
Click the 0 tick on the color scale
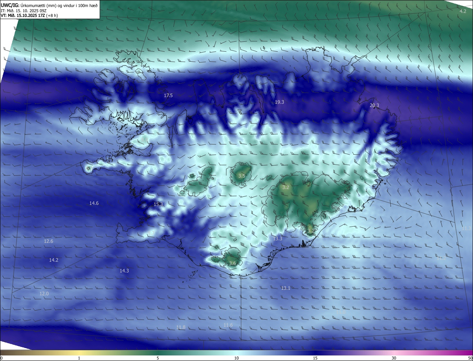[1, 358]
